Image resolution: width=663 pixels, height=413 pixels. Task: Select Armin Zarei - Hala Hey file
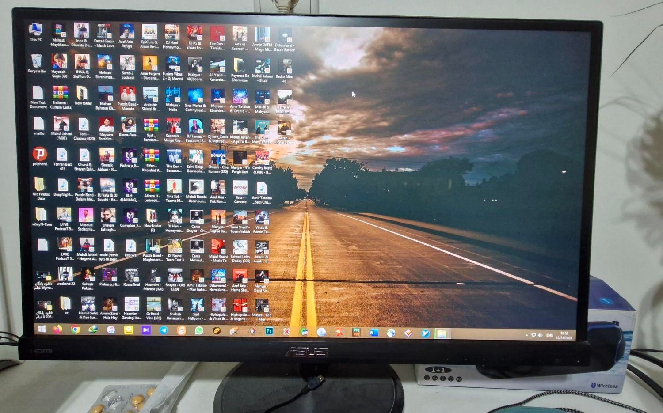109,308
